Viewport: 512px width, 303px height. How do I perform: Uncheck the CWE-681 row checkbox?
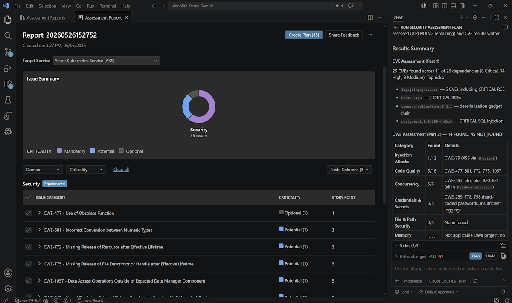(x=29, y=230)
